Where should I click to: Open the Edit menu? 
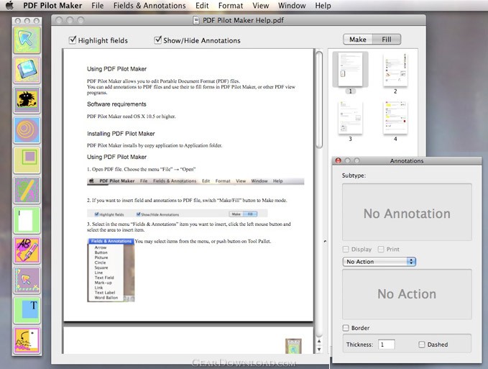(202, 6)
